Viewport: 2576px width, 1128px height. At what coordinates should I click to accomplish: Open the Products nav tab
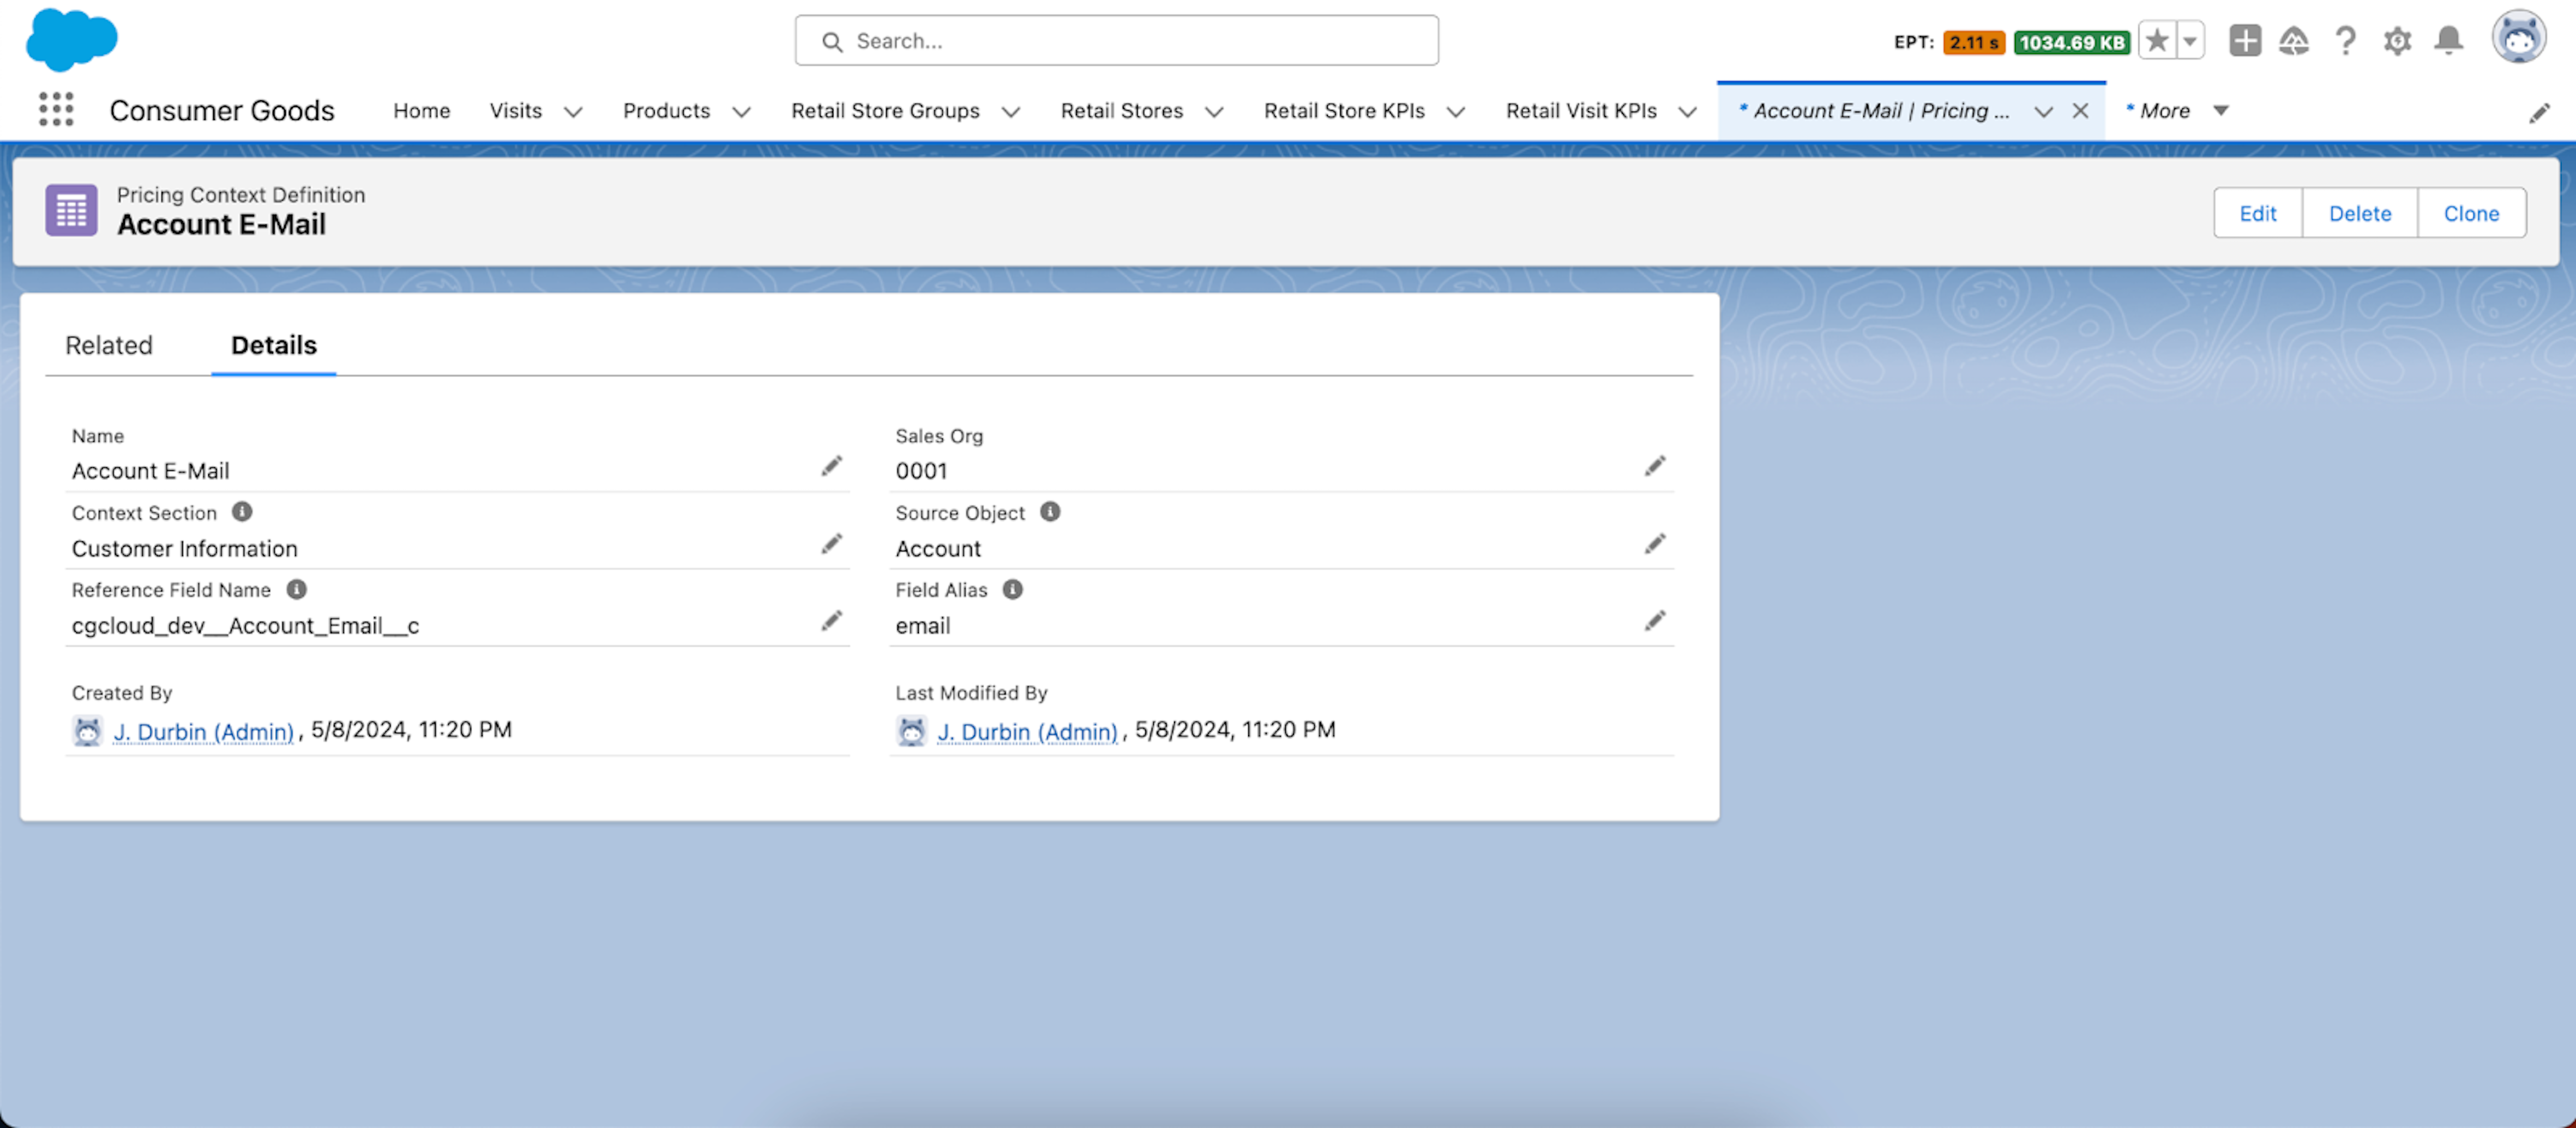click(667, 111)
